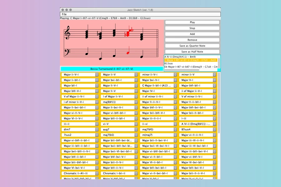The image size is (281, 187).
Task: Click the Add button
Action: point(192,34)
